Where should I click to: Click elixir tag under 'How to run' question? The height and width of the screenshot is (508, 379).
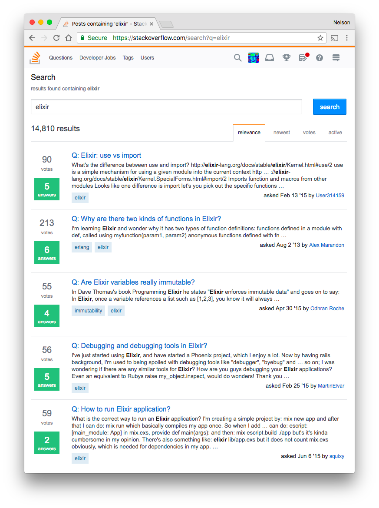click(80, 458)
